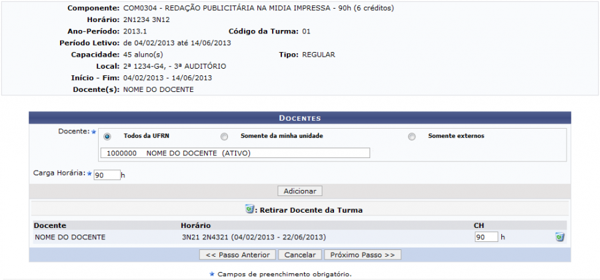Click the trash icon in NOME DO DOCENTE row

pos(560,237)
